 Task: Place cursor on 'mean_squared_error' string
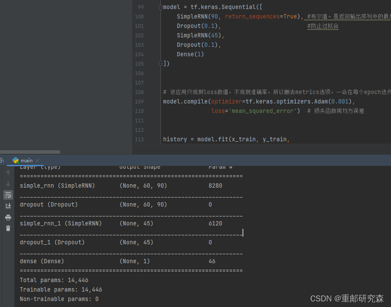[262, 111]
